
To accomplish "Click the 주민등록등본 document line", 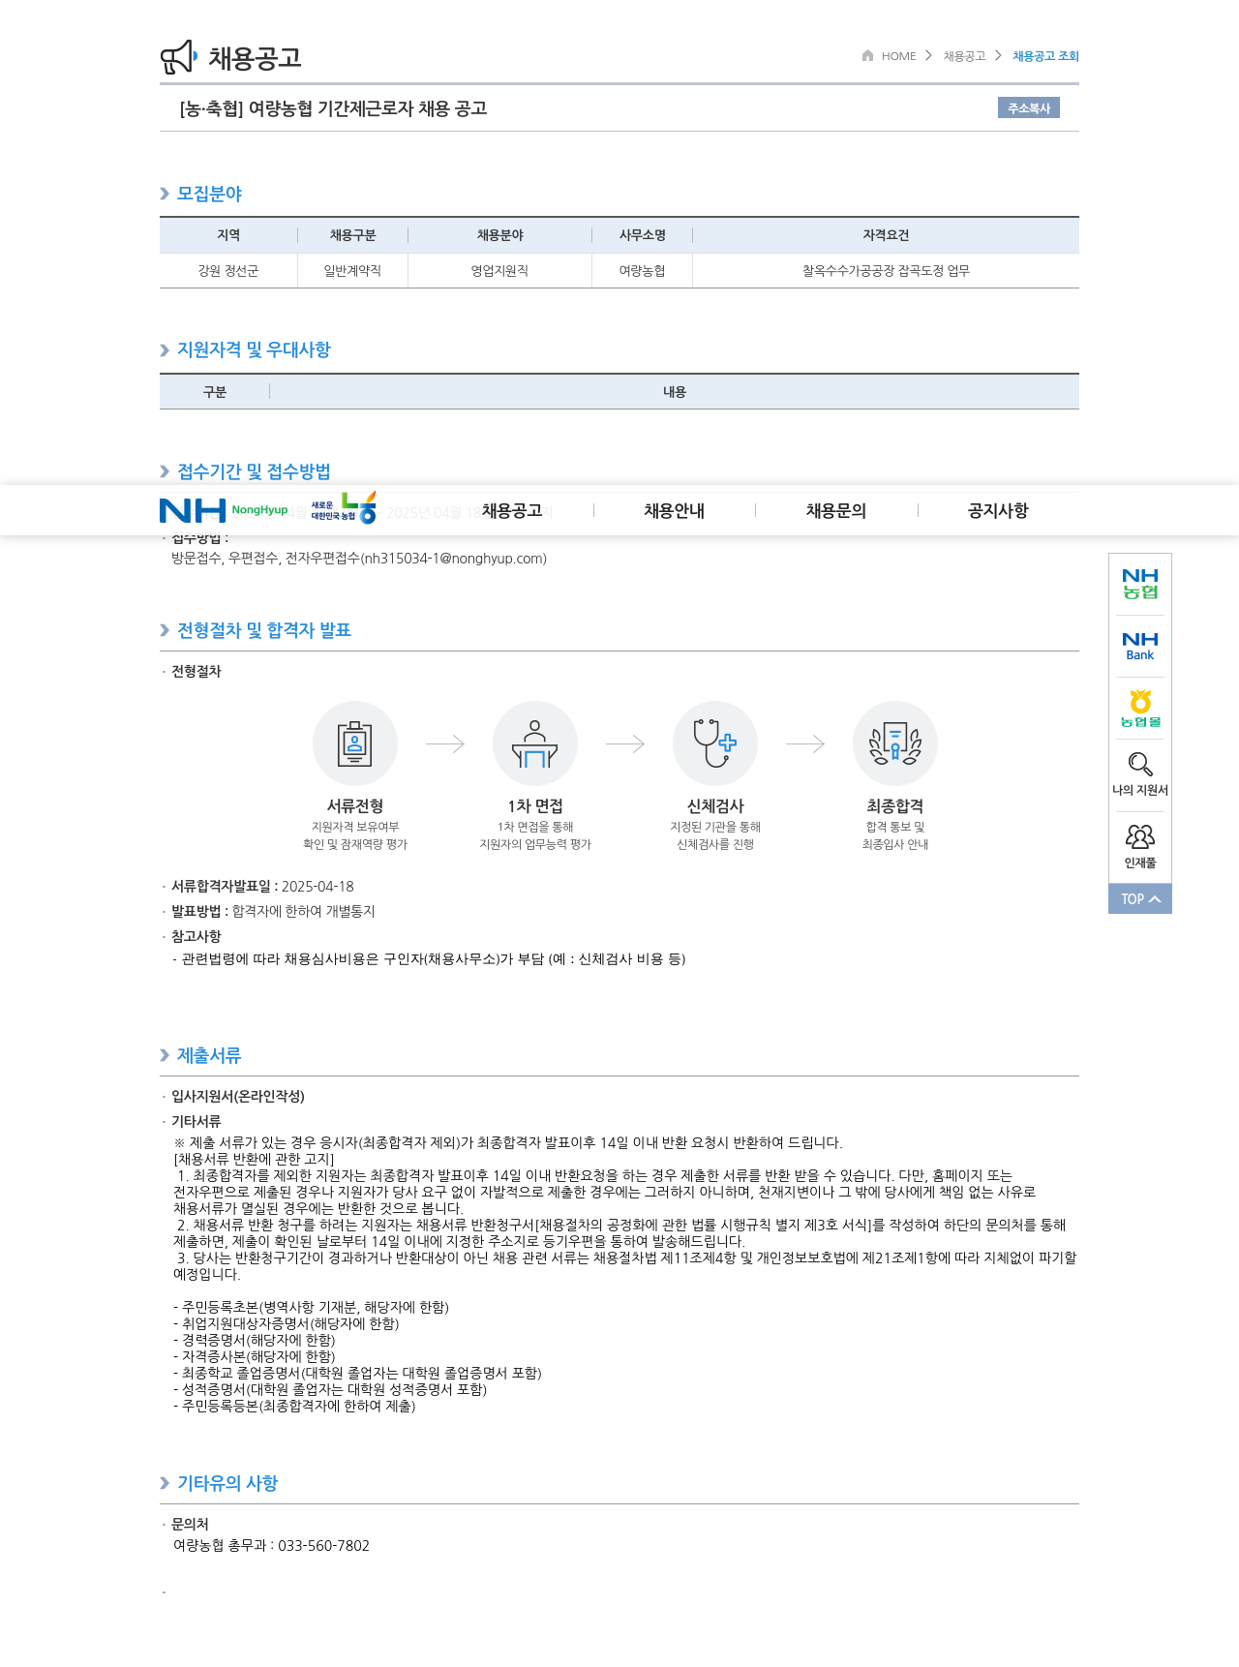I will coord(294,1406).
